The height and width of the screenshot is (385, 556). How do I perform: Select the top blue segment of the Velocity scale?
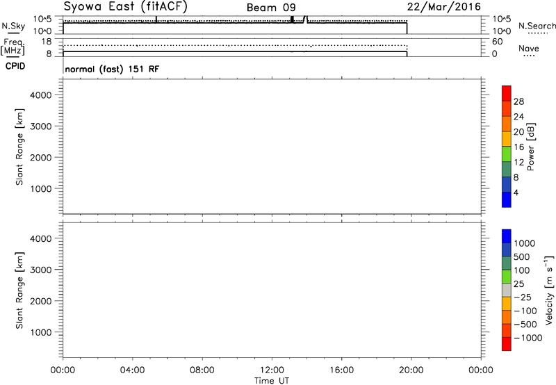(506, 236)
